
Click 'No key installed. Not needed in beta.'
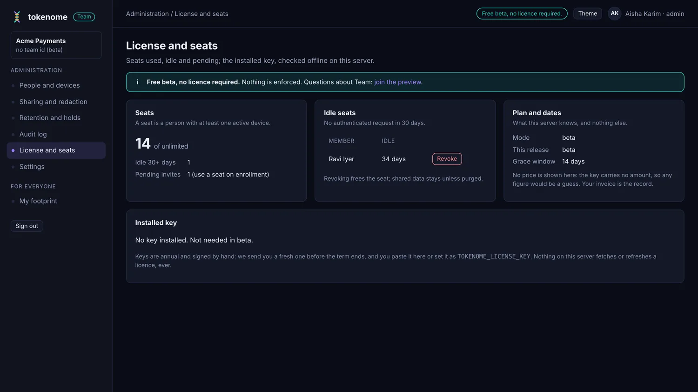(x=194, y=240)
